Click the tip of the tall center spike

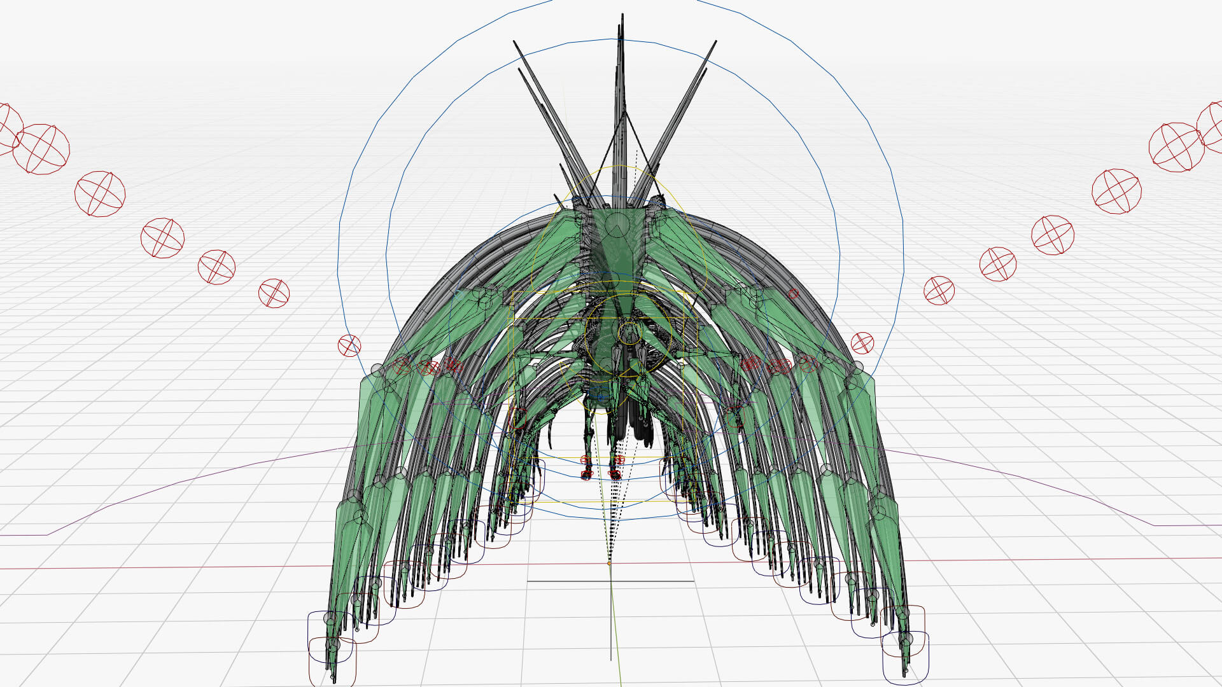pos(621,18)
